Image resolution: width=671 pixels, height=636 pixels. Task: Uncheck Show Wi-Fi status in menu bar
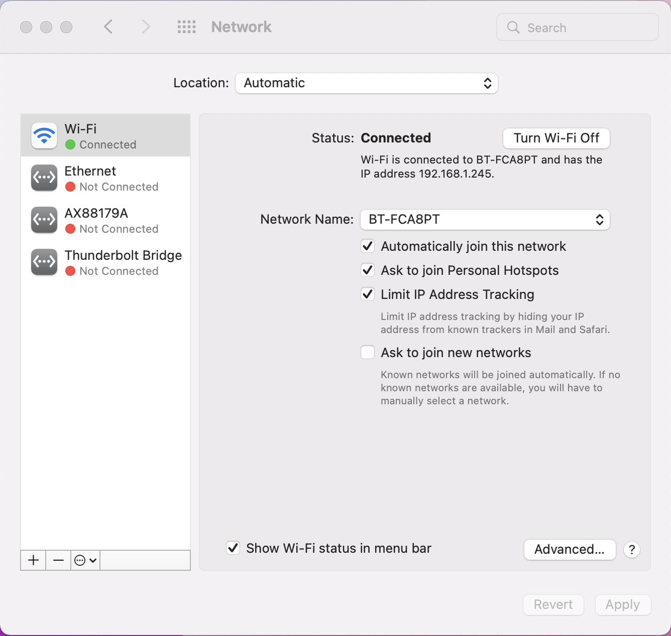pyautogui.click(x=233, y=548)
